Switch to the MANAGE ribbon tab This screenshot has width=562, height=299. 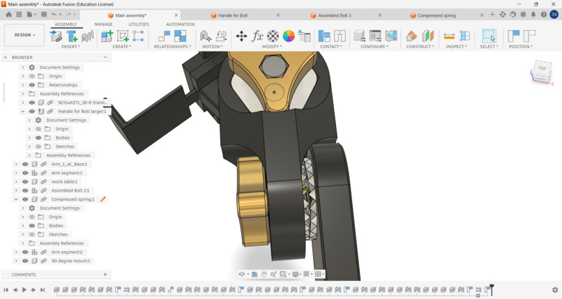click(x=104, y=24)
